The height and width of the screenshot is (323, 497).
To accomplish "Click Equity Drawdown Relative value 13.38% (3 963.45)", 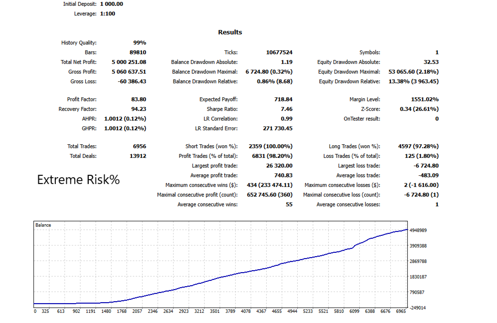I will 414,81.
